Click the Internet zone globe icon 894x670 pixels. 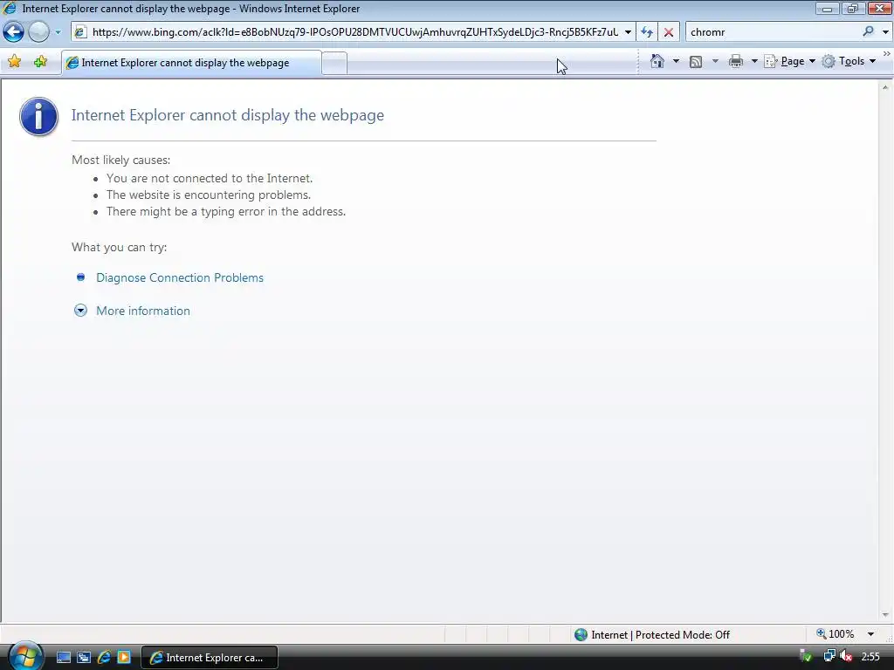[x=581, y=635]
